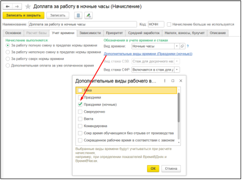Select Дополнительная оплата за уже оплаченное время
The height and width of the screenshot is (180, 242).
7,65
